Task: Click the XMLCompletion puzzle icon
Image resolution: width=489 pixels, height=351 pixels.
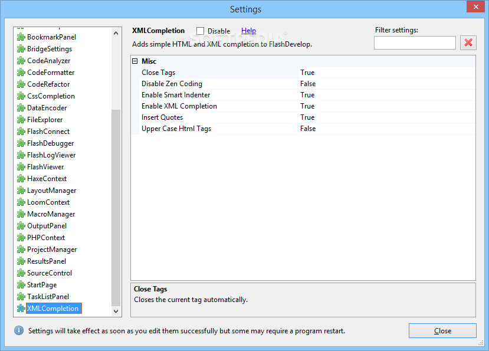Action: [21, 309]
